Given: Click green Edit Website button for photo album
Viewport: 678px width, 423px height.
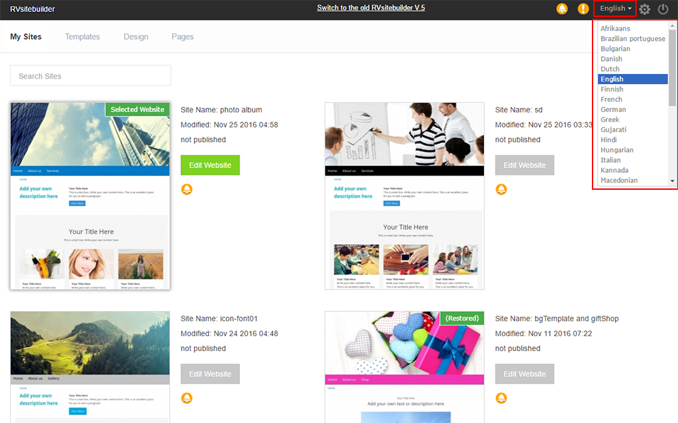Looking at the screenshot, I should [210, 165].
